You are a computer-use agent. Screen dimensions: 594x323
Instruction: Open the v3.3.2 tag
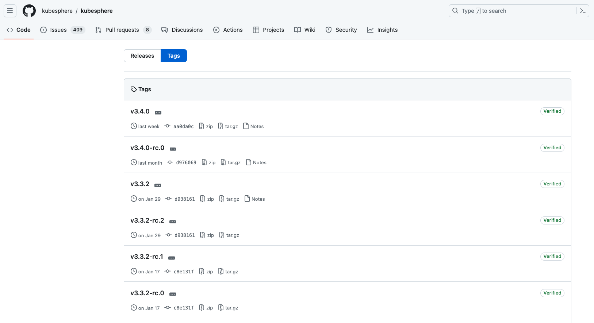click(140, 184)
